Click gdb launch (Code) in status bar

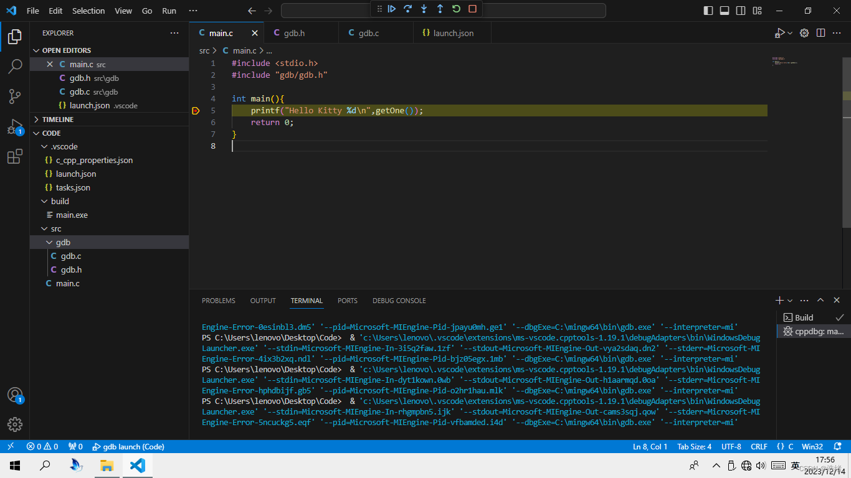[128, 446]
